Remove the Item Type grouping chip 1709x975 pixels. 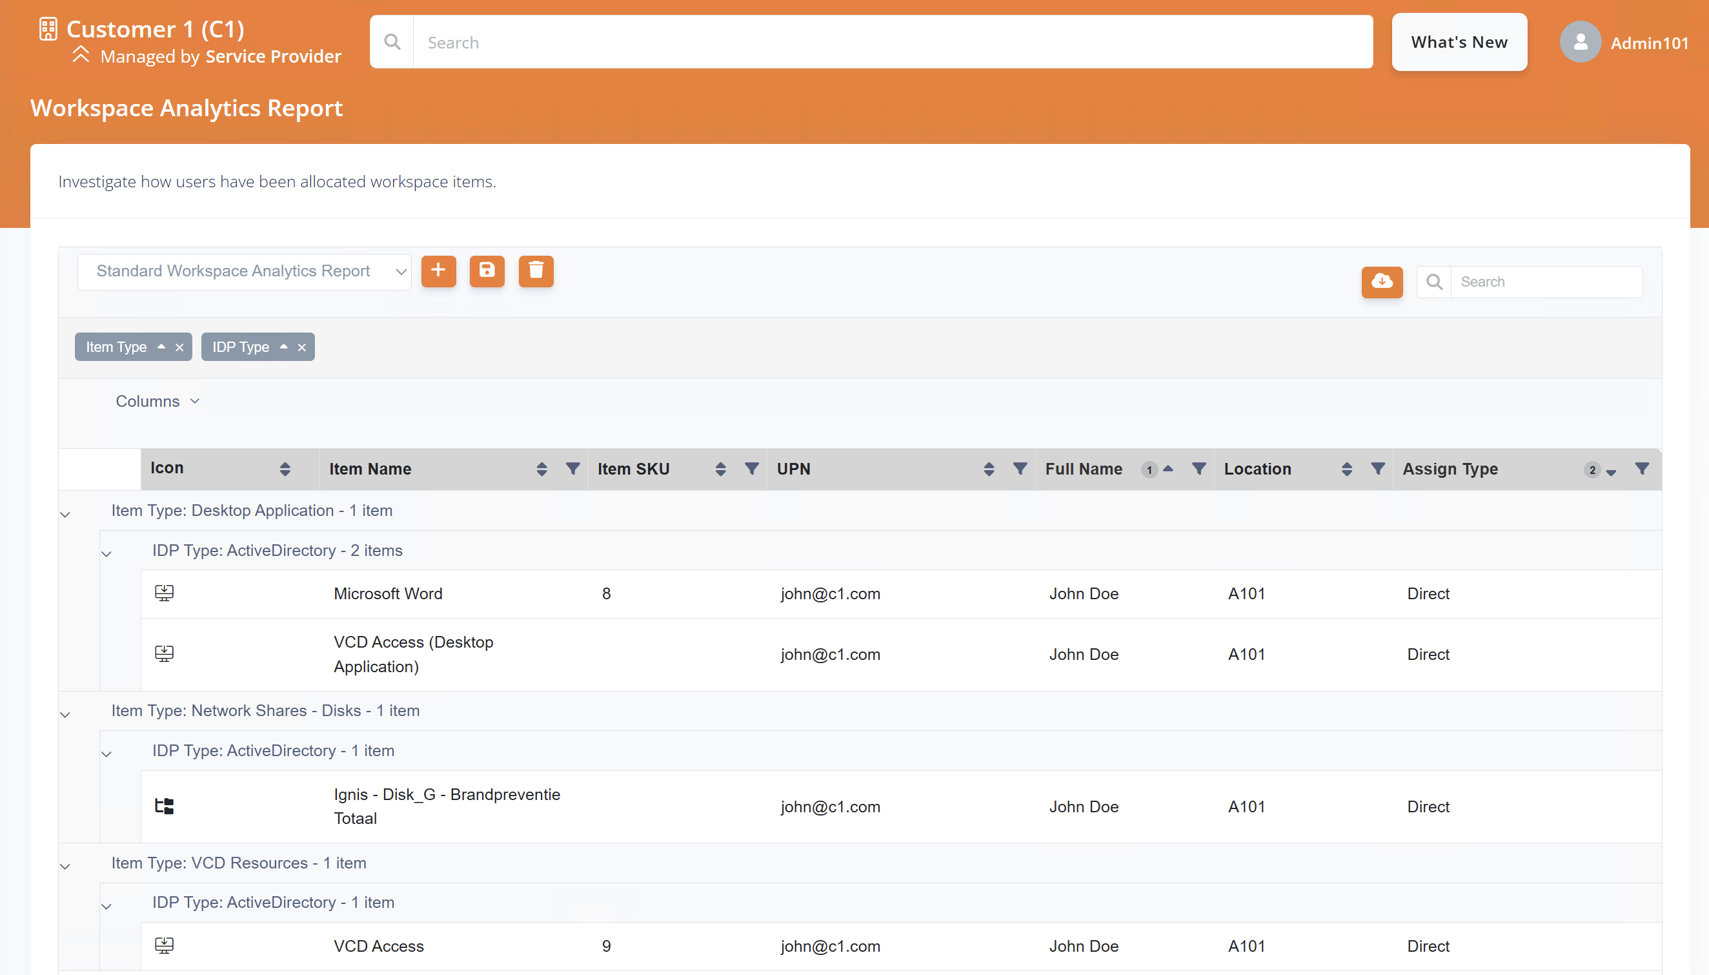click(x=179, y=347)
